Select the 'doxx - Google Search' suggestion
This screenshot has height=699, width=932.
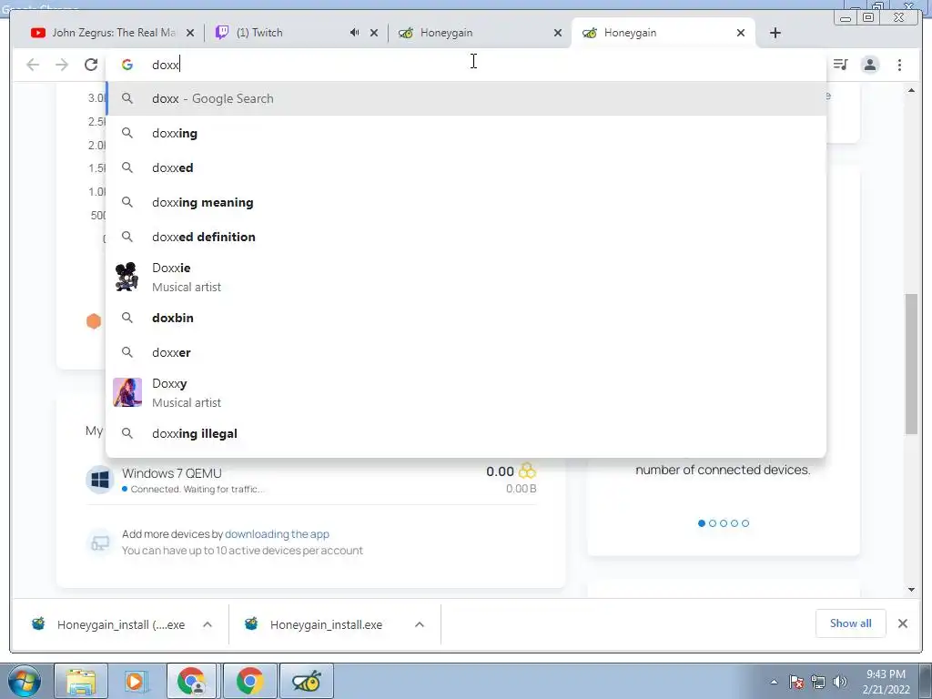click(467, 98)
